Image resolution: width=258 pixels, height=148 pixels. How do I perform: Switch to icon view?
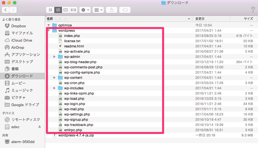[x=50, y=10]
